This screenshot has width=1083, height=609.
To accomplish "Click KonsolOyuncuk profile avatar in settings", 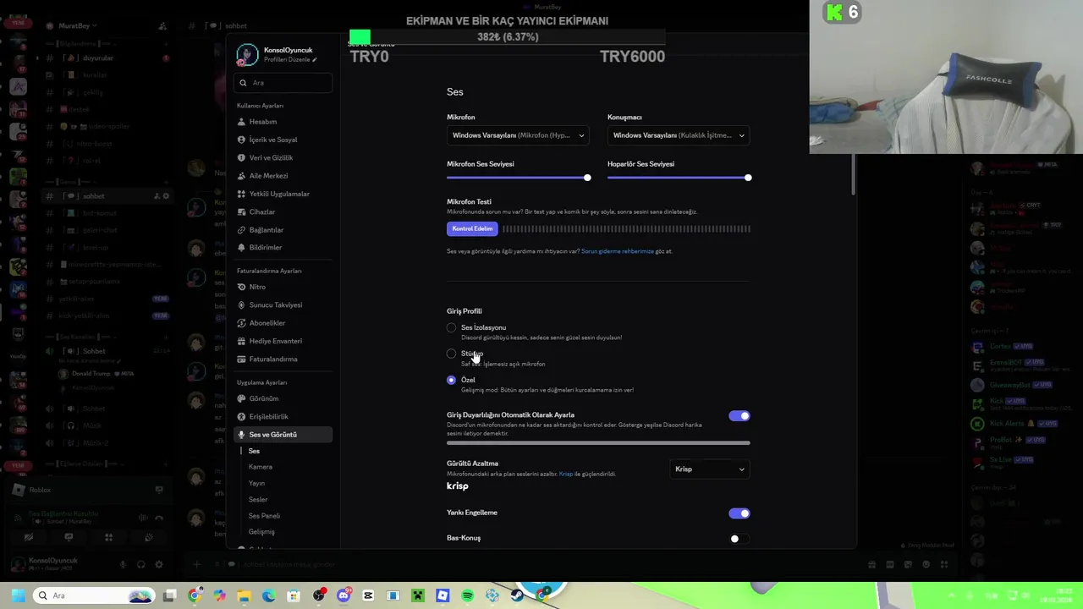I will 247,55.
